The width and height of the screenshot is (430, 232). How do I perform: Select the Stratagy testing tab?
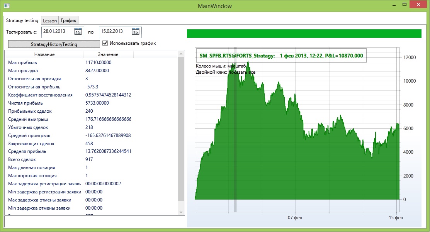pyautogui.click(x=22, y=20)
